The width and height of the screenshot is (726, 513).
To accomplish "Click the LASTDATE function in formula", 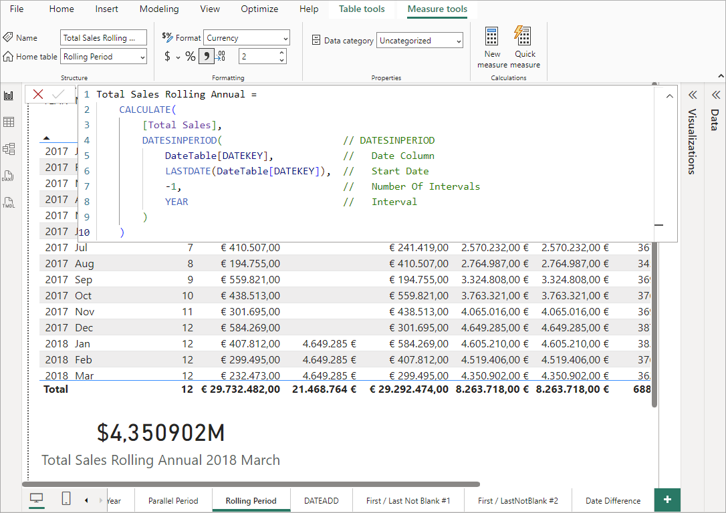I will point(188,171).
